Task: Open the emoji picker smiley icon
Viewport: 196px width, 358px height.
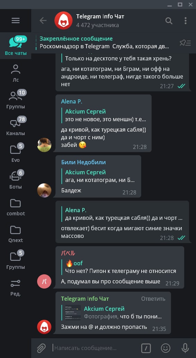Action: click(x=166, y=348)
